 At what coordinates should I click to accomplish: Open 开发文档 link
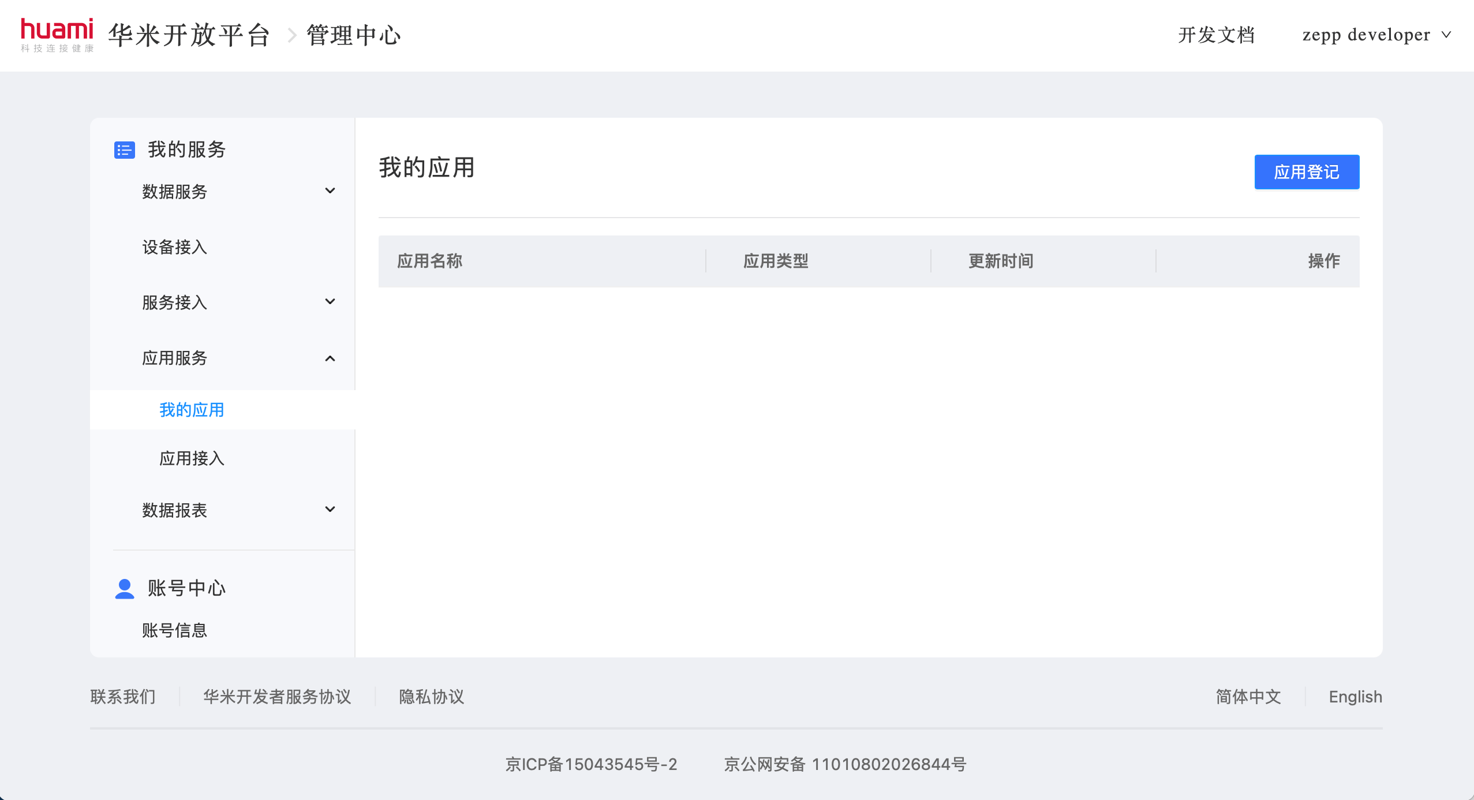(x=1217, y=35)
